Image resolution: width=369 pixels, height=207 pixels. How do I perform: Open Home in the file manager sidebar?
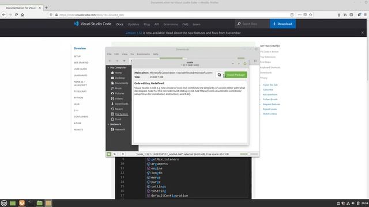pyautogui.click(x=118, y=73)
